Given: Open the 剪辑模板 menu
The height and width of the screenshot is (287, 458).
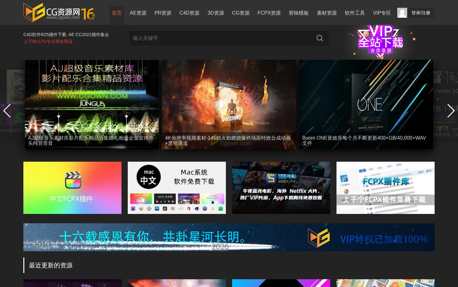Looking at the screenshot, I should coord(299,13).
